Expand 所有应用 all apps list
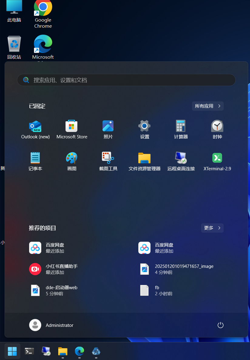Screen dimensions: 250x360 click(x=208, y=106)
